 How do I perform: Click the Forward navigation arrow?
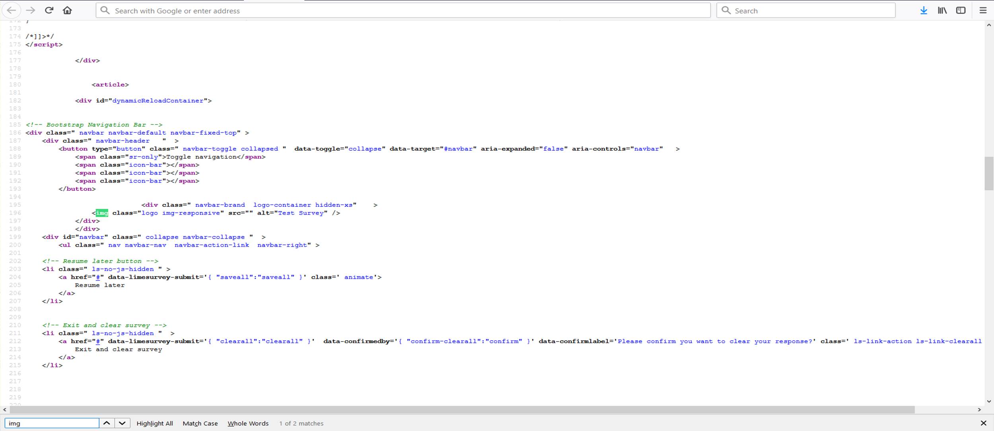[x=30, y=10]
